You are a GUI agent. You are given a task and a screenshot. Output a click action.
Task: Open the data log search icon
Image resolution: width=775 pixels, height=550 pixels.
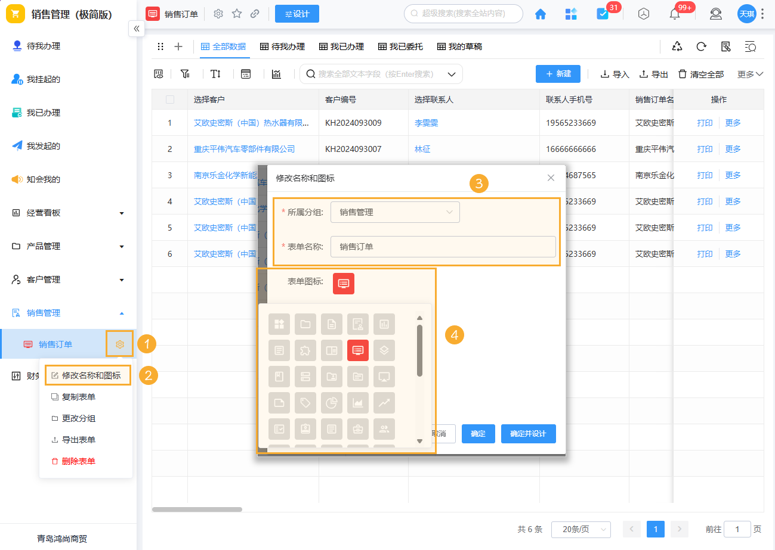[x=750, y=46]
